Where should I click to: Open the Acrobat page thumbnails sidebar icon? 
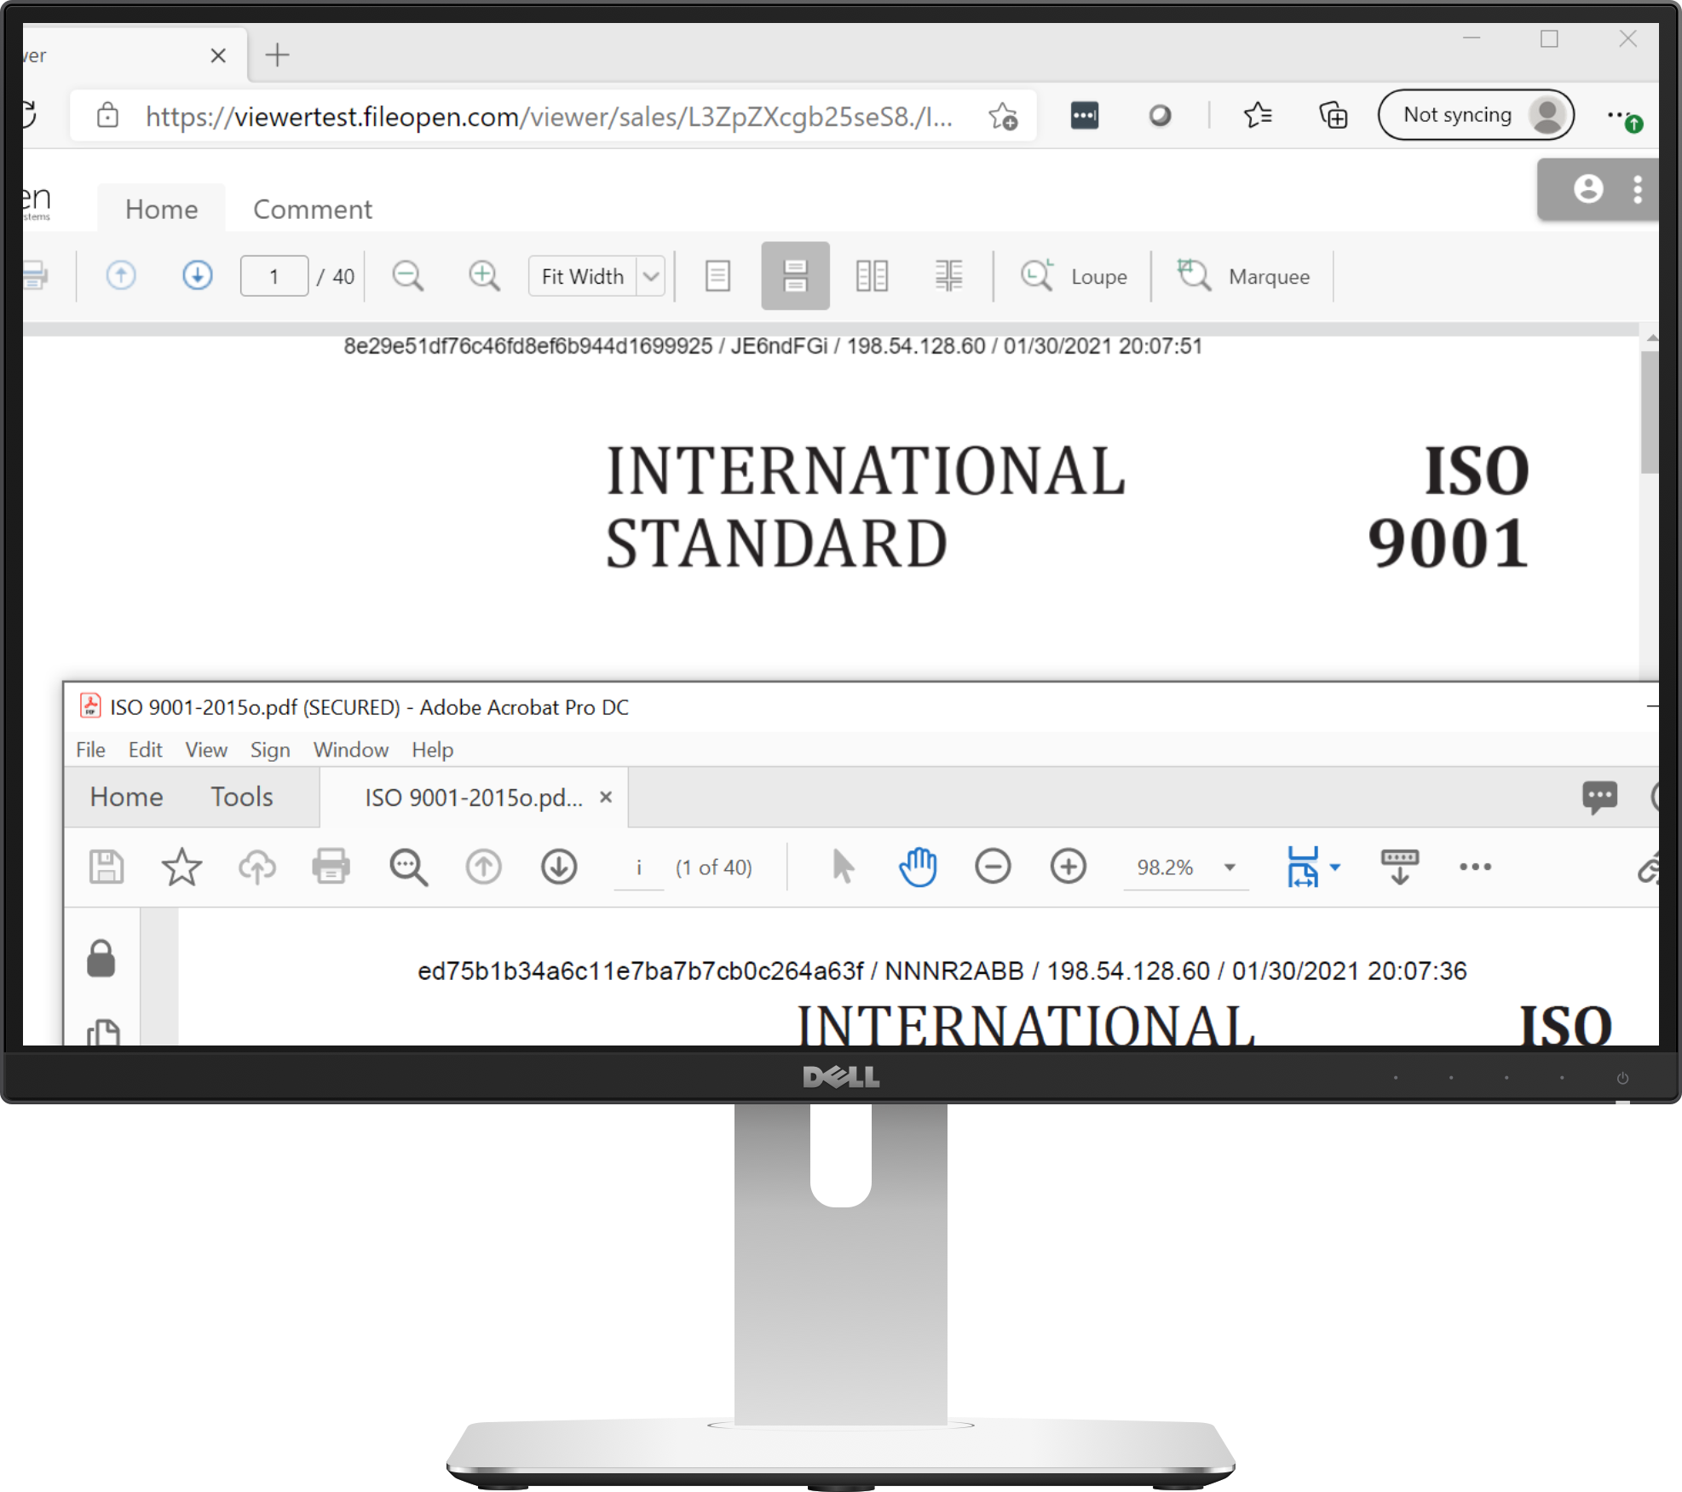103,1033
